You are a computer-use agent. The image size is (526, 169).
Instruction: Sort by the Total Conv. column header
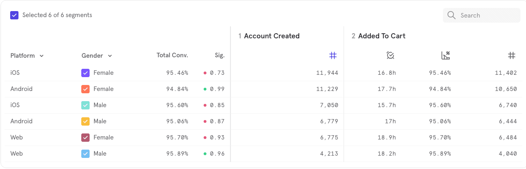[x=172, y=55]
